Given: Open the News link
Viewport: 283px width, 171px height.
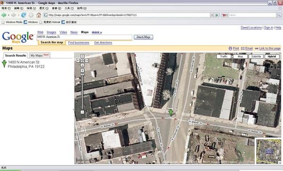Looking at the screenshot, I should pos(74,32).
